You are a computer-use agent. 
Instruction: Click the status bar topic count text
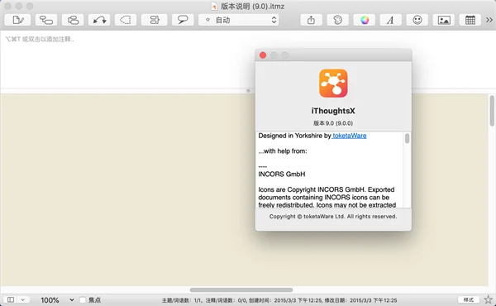point(181,300)
